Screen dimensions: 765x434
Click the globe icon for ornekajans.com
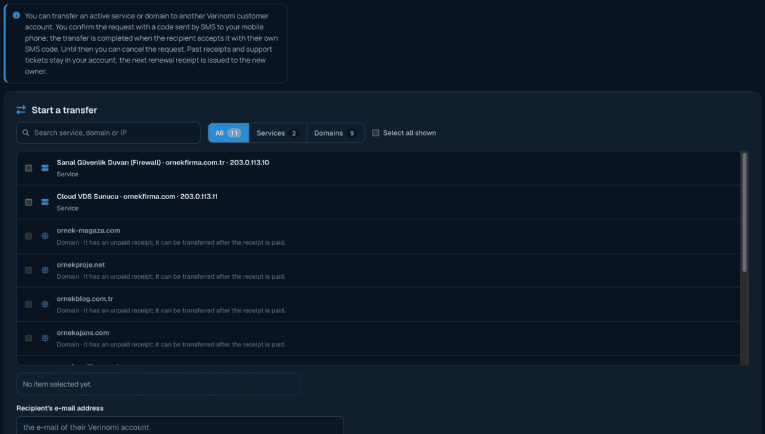pos(45,338)
